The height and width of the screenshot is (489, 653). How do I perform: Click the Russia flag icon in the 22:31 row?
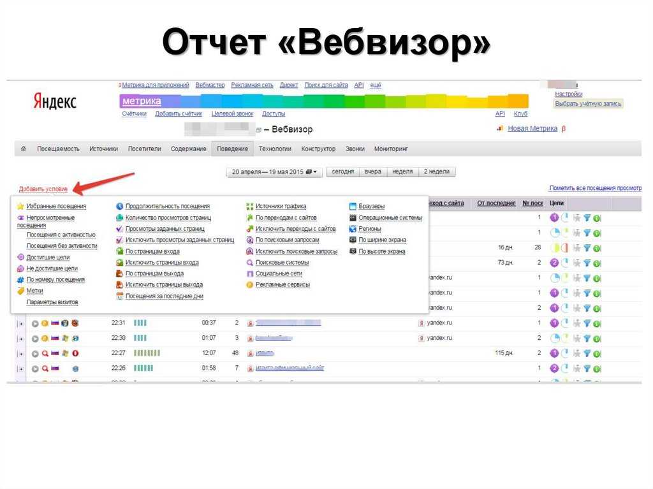(55, 323)
